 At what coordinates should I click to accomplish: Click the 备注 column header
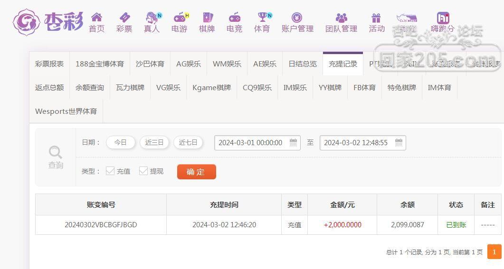point(487,205)
